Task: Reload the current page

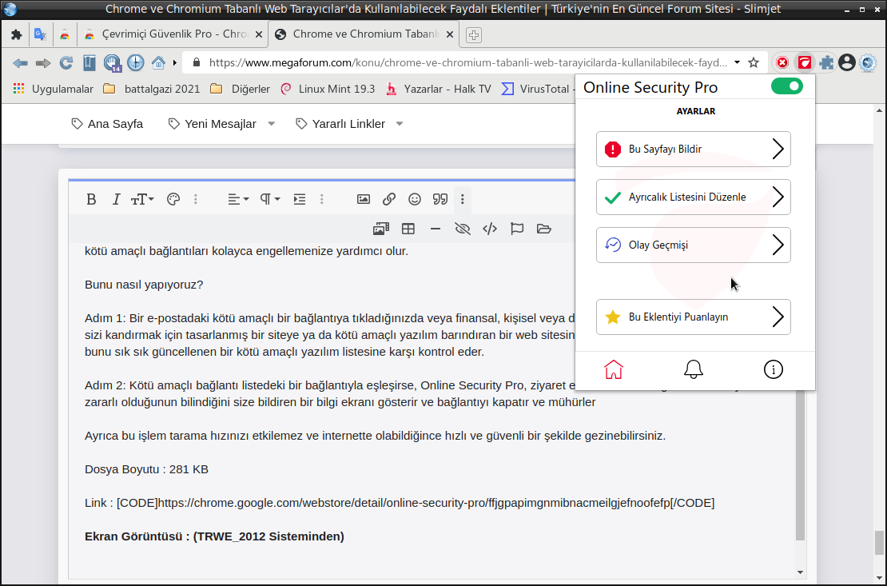Action: (x=66, y=62)
